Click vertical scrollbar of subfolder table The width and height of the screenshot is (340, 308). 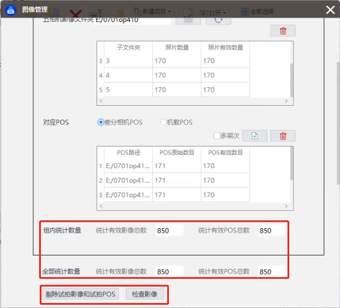coord(291,80)
